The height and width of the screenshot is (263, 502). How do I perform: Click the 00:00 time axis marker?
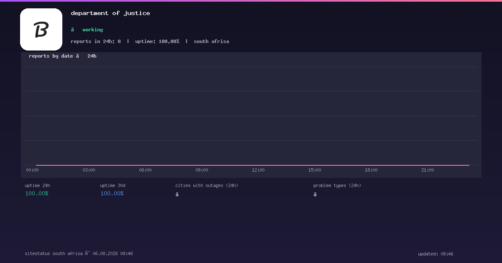click(x=32, y=170)
